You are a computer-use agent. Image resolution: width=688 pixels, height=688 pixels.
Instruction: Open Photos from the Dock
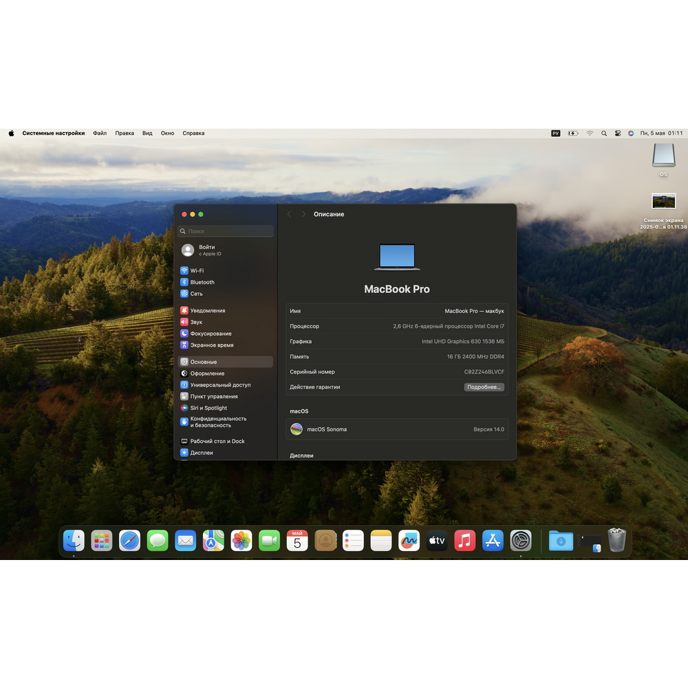[x=241, y=541]
